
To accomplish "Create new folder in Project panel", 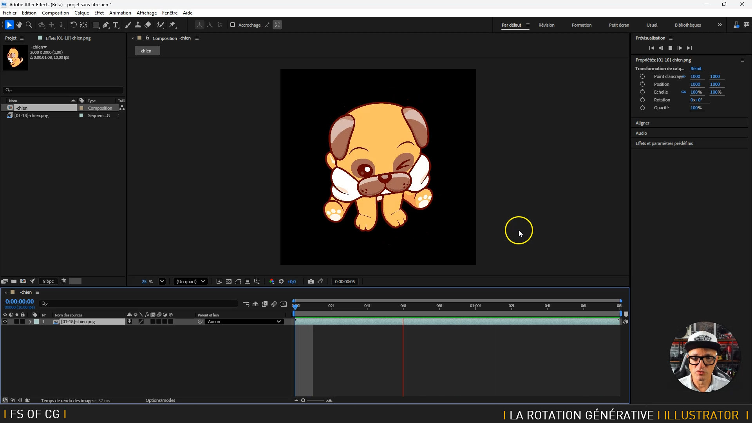I will 14,281.
